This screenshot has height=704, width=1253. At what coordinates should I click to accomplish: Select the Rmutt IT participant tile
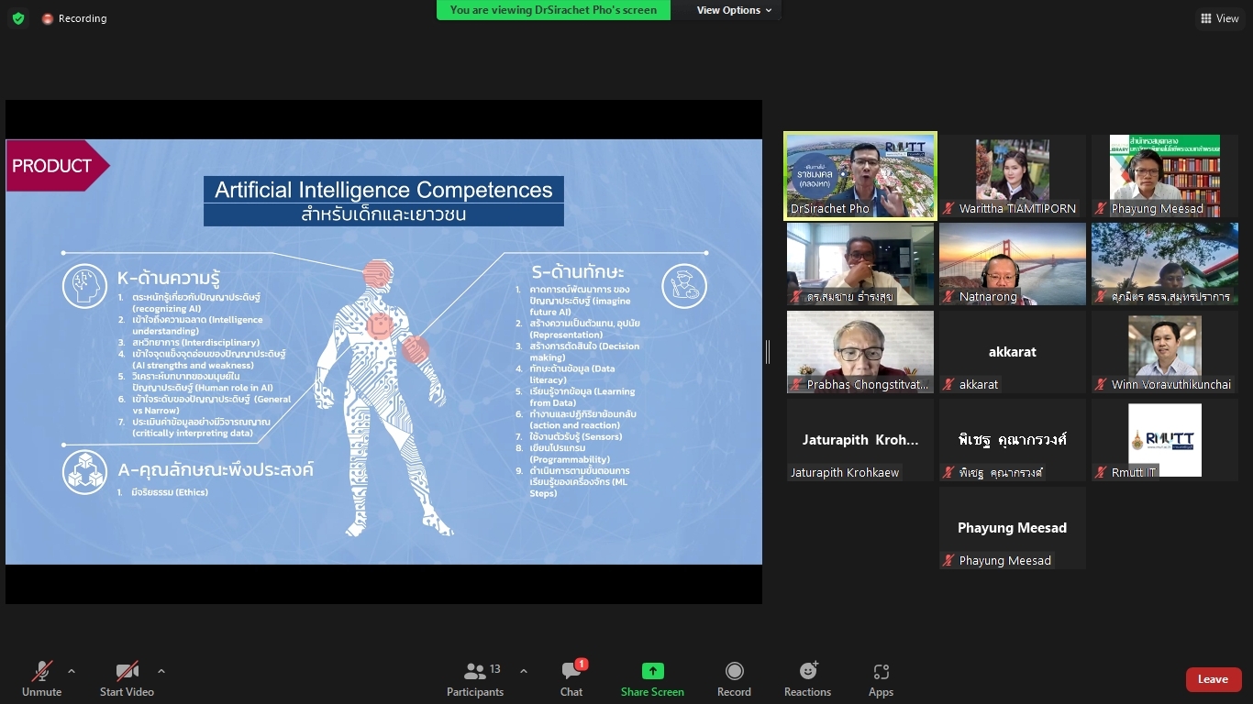tap(1164, 440)
